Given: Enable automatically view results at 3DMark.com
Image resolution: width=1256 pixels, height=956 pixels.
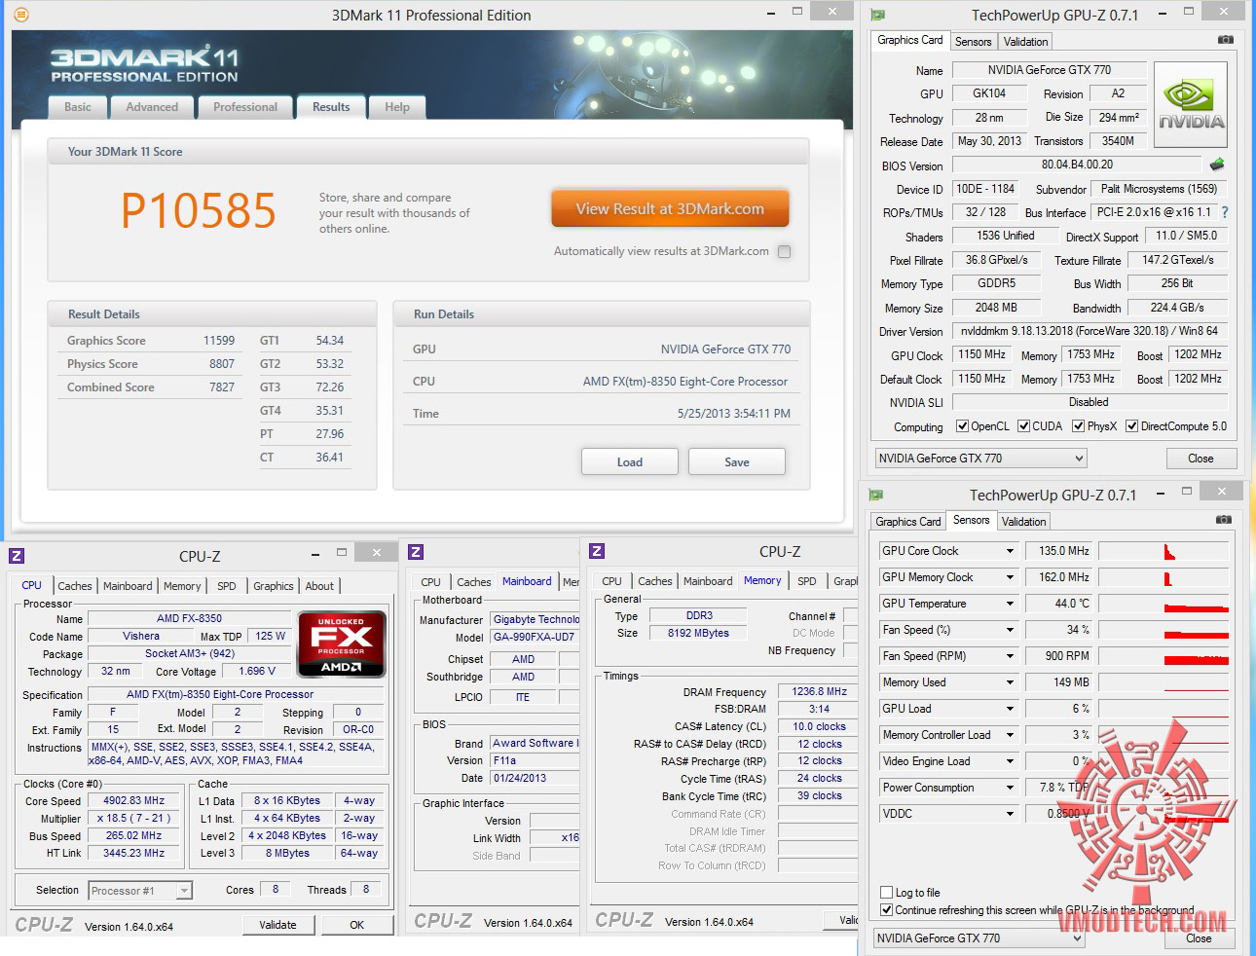Looking at the screenshot, I should [x=785, y=251].
